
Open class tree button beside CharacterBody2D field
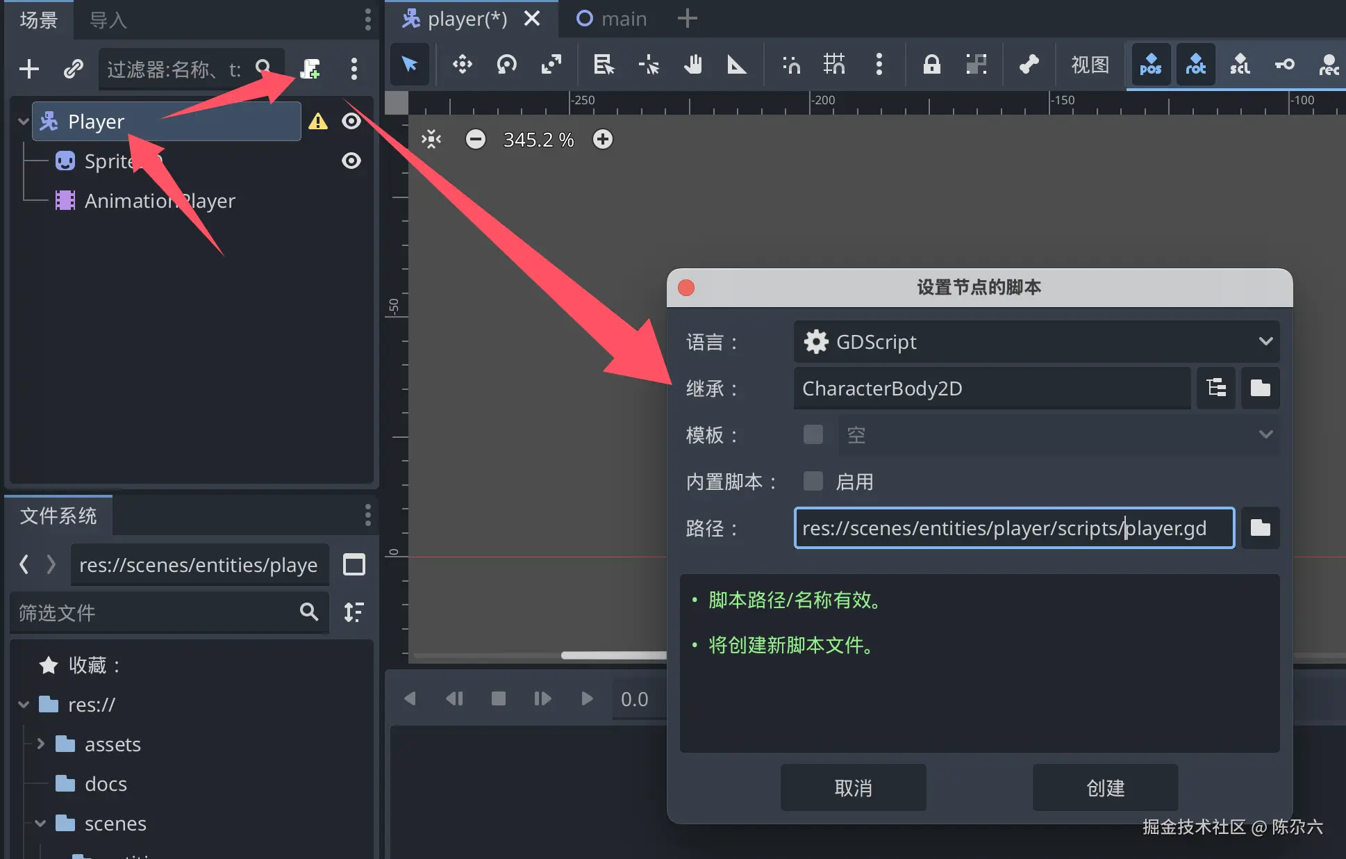1216,388
